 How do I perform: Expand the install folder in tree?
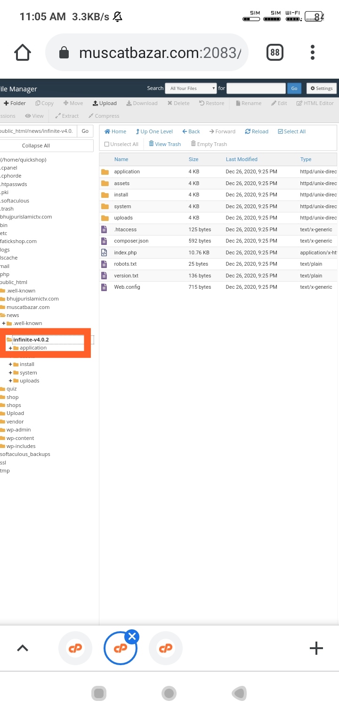(10, 364)
